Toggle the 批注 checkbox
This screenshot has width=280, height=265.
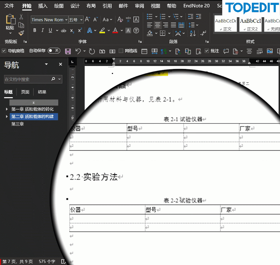click(x=206, y=51)
